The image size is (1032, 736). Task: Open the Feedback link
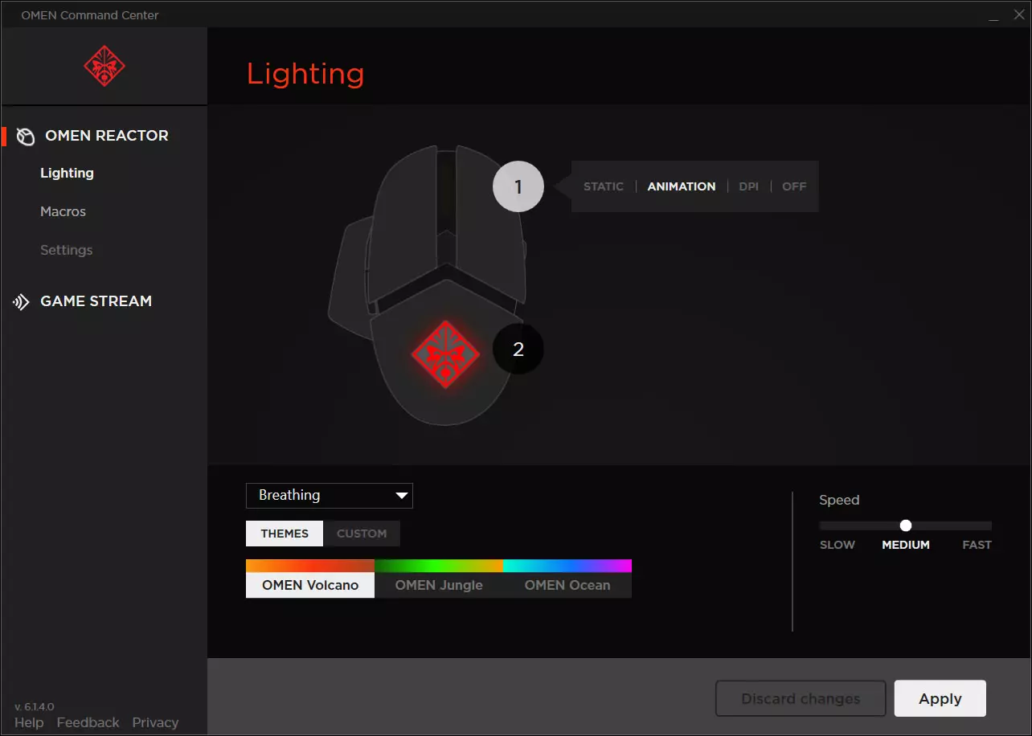pos(88,722)
